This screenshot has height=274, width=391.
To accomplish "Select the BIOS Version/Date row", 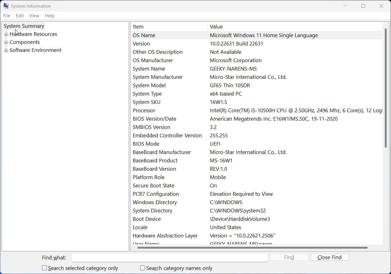I will [257, 119].
